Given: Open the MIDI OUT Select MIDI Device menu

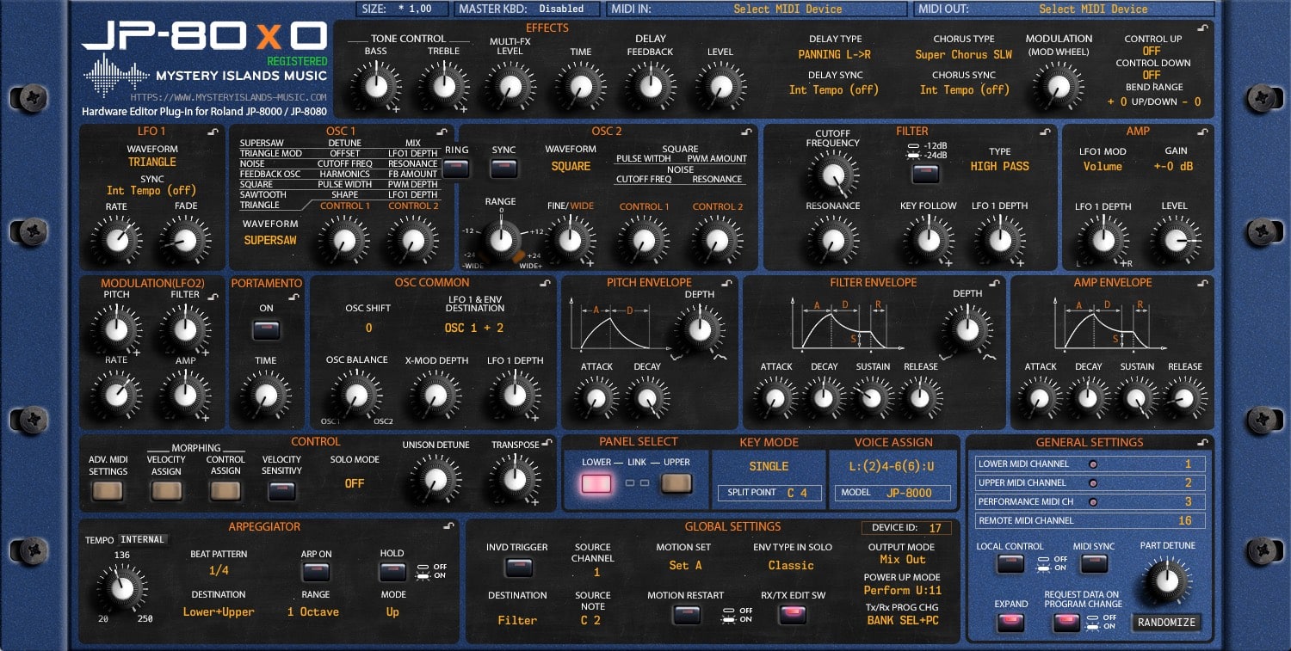Looking at the screenshot, I should click(1093, 9).
